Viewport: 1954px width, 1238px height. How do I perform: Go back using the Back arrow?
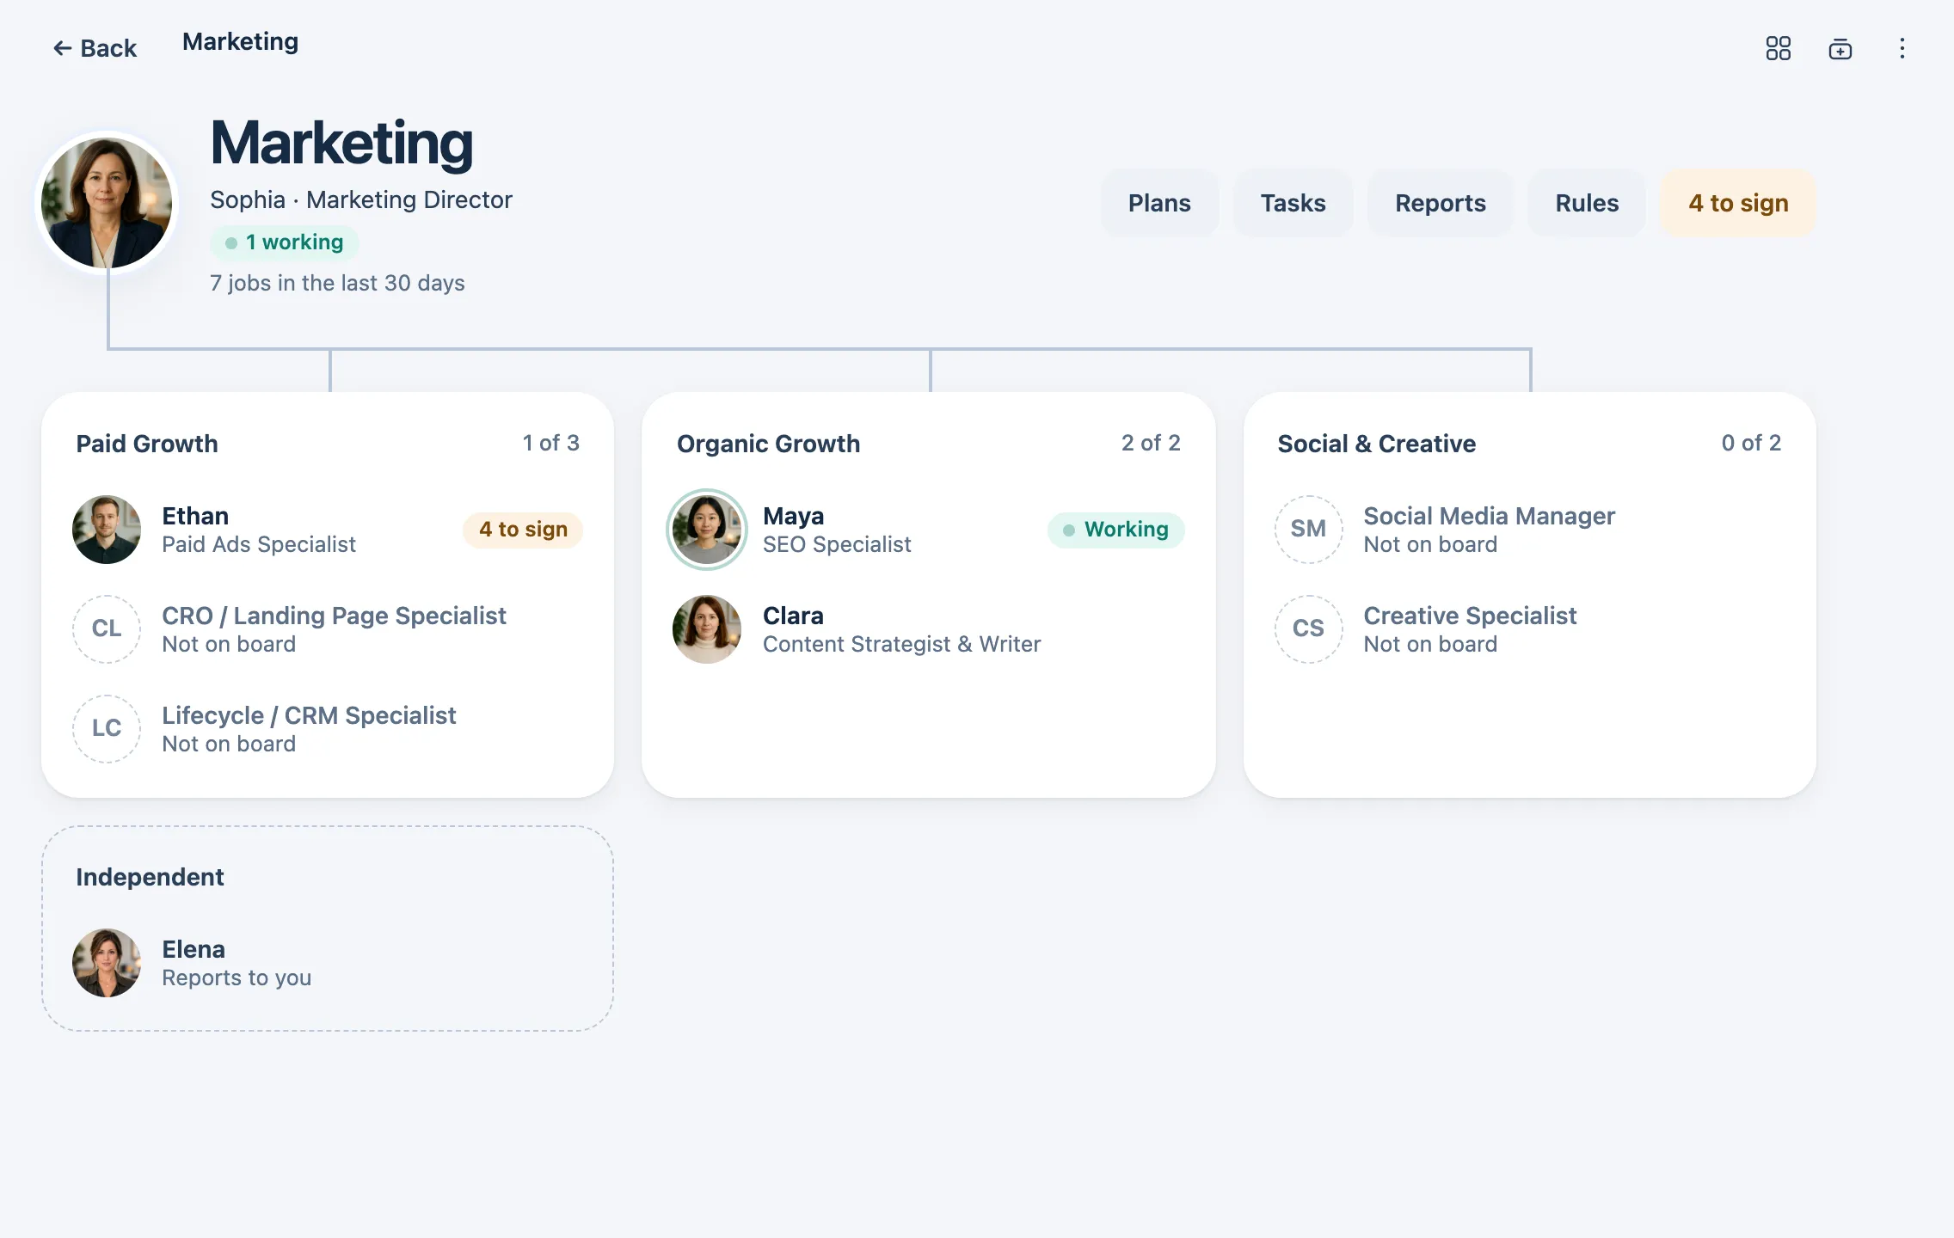click(95, 48)
